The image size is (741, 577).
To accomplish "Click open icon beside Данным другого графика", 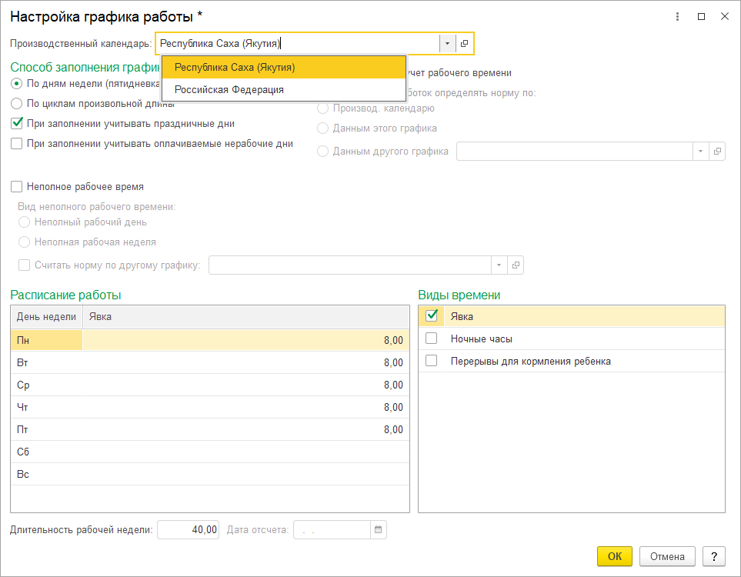I will [717, 152].
